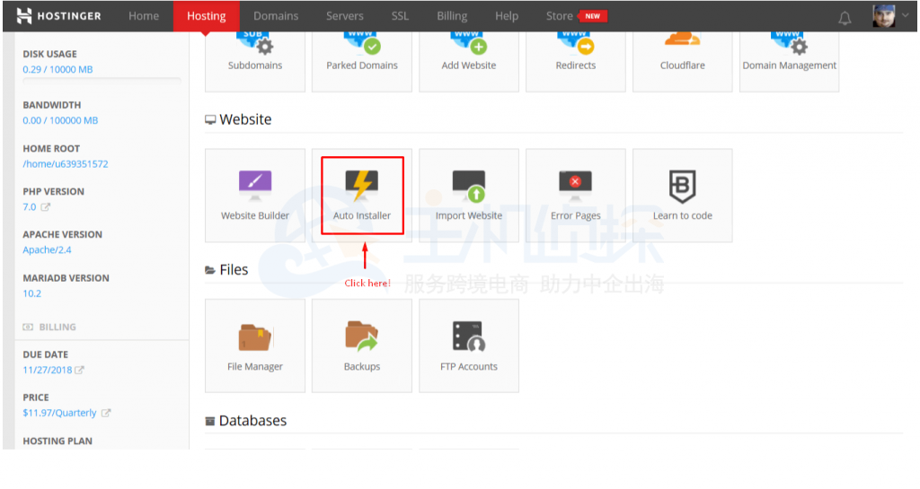Open the Help menu

click(x=507, y=16)
